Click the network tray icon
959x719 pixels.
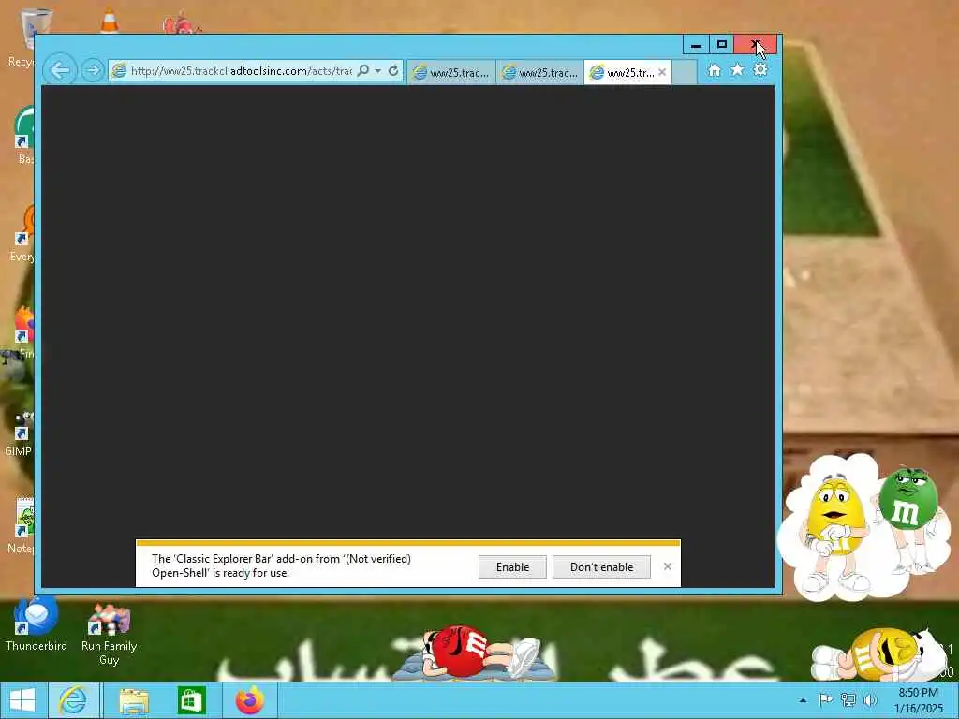click(x=848, y=700)
